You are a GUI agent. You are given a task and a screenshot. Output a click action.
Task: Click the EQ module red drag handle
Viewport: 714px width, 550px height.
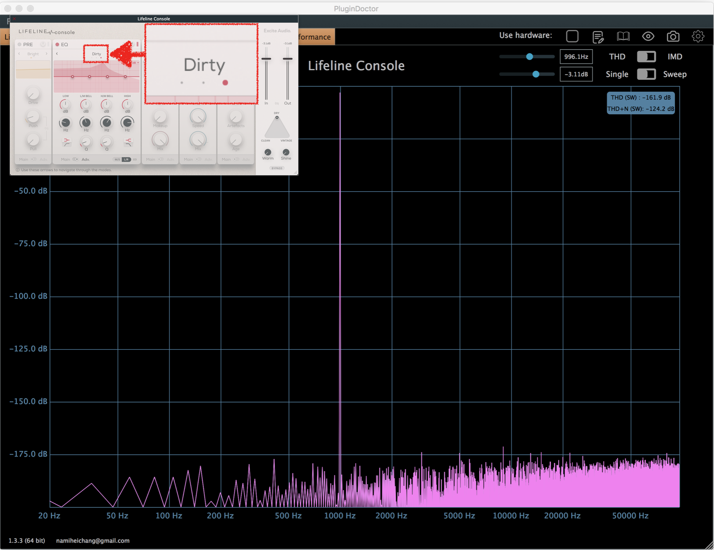pyautogui.click(x=137, y=44)
